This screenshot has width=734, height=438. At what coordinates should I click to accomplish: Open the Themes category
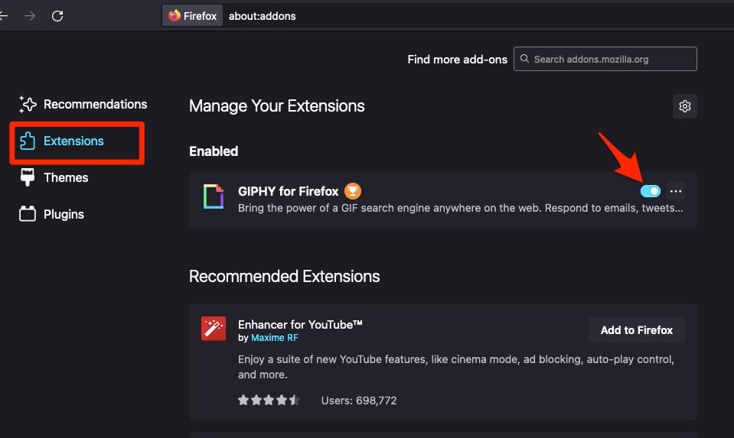pos(54,177)
